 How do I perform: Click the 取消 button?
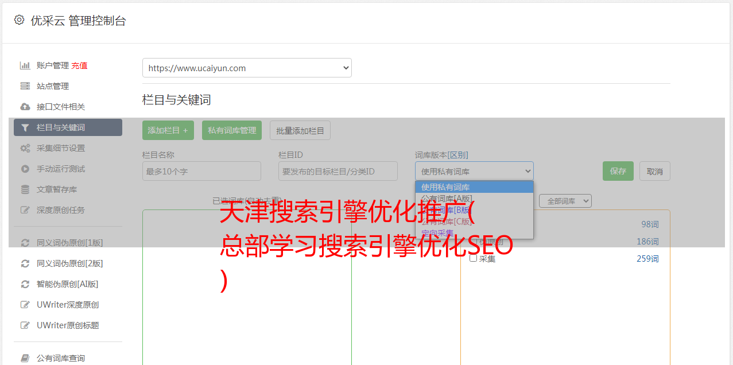655,171
